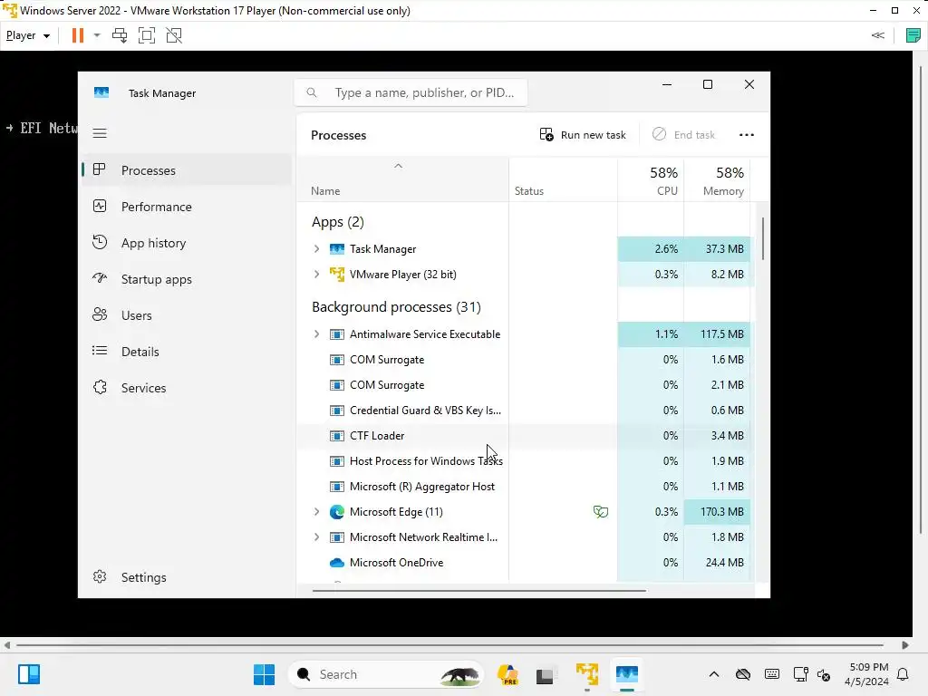Image resolution: width=928 pixels, height=696 pixels.
Task: Open the Performance page in Task Manager
Action: [x=187, y=207]
